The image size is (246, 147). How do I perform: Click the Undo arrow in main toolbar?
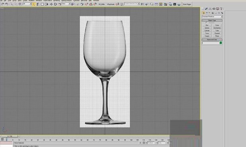3,4
